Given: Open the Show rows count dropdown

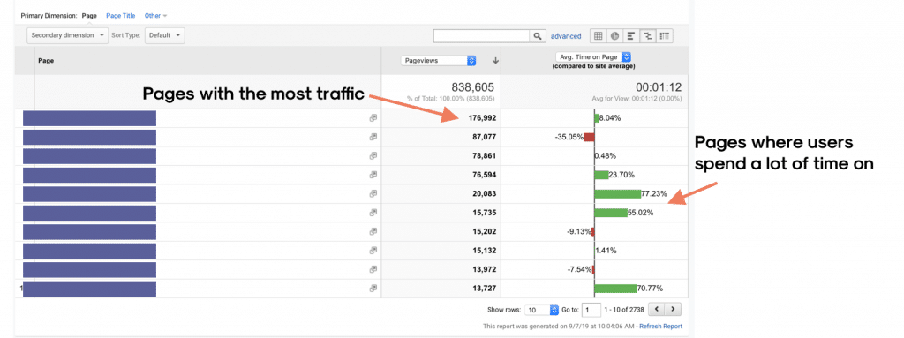Looking at the screenshot, I should [542, 311].
